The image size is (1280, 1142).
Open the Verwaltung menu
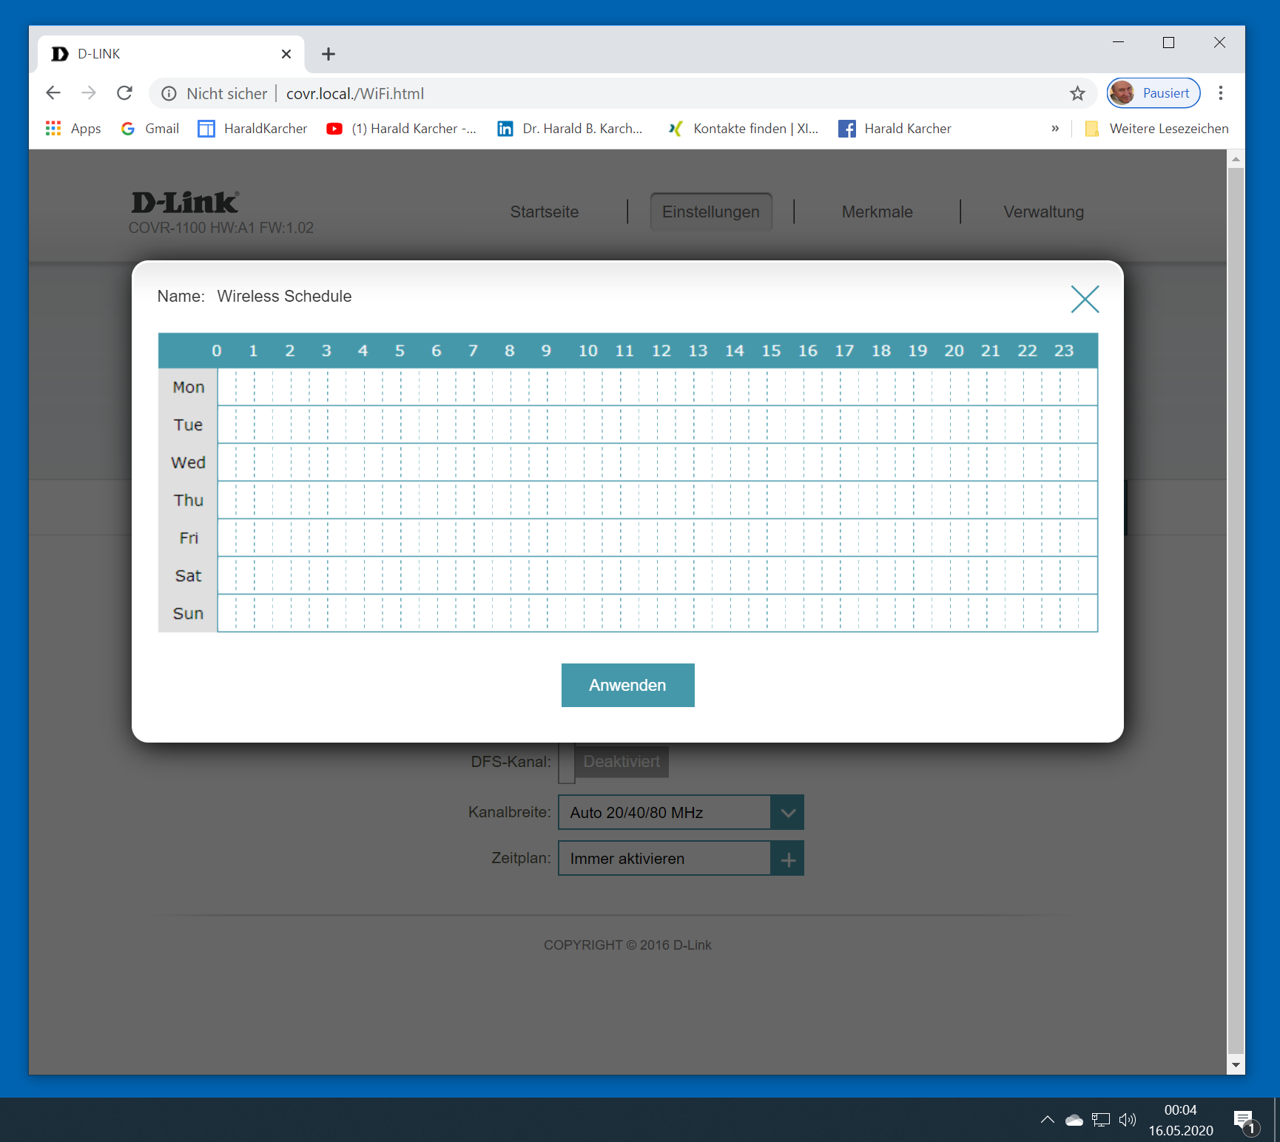click(x=1044, y=212)
